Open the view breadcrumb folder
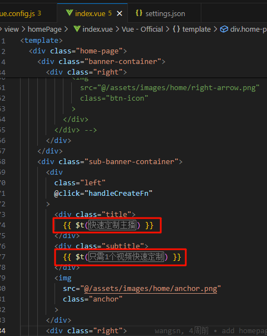The image size is (267, 336). (12, 29)
